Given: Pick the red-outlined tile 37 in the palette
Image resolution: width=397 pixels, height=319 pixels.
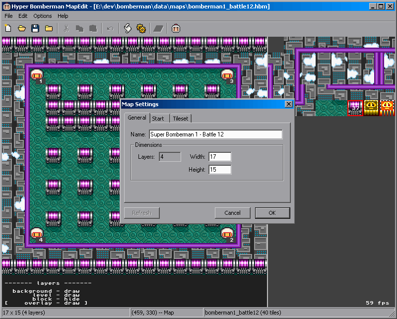Looking at the screenshot, I should 355,108.
